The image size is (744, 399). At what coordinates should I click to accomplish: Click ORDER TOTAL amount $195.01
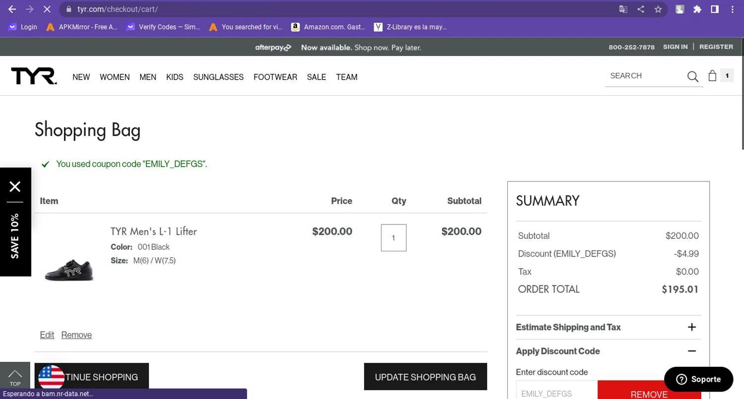click(x=680, y=289)
